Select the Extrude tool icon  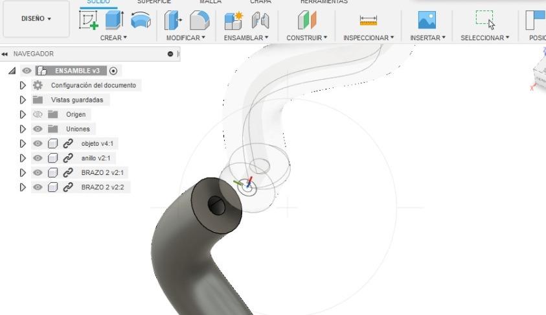pyautogui.click(x=115, y=20)
